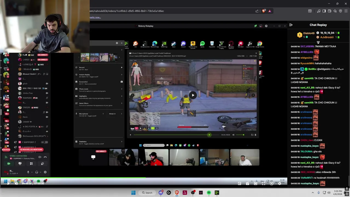Screen dimensions: 350x197
Task: Open Spotify from the Windows taskbar
Action: pos(209,193)
